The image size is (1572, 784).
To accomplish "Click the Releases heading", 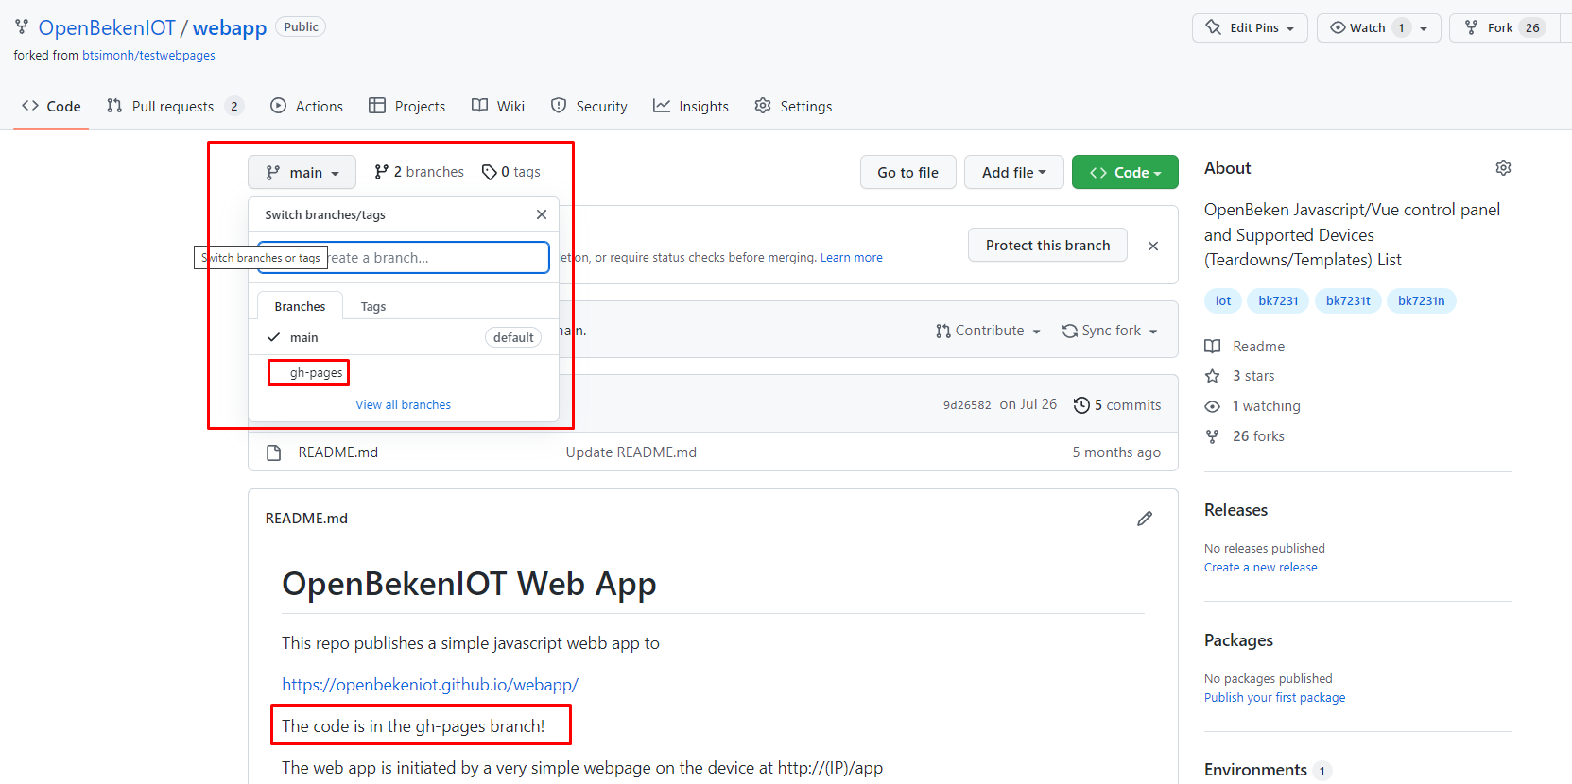I will tap(1235, 510).
